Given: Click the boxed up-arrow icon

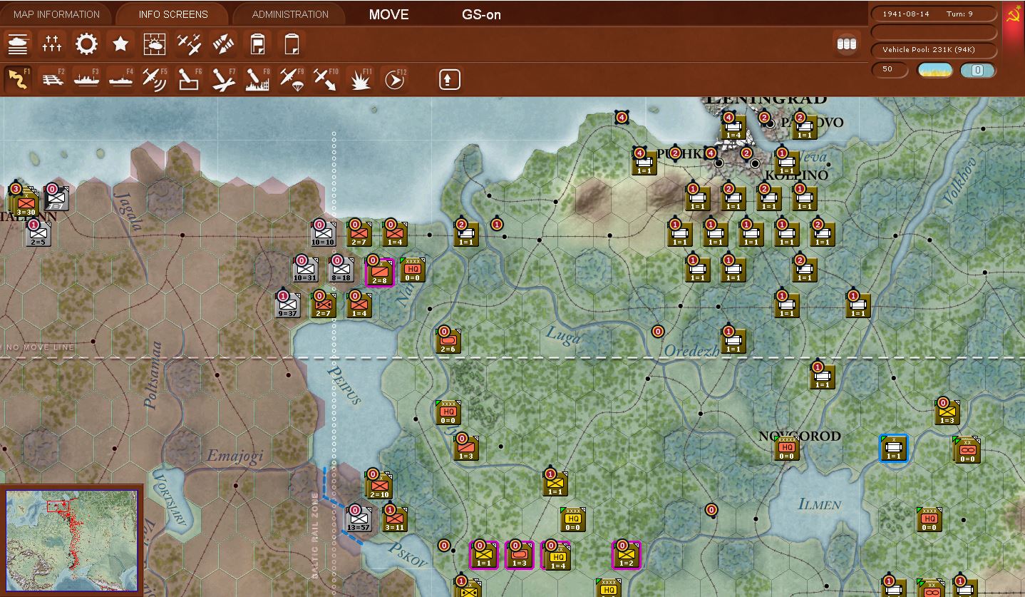Looking at the screenshot, I should click(449, 79).
